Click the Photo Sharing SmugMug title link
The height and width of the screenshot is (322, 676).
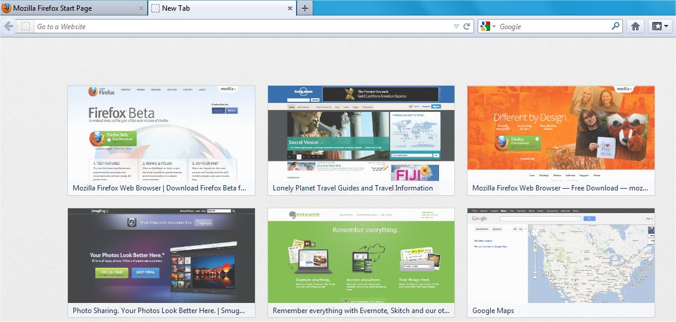[x=161, y=311]
